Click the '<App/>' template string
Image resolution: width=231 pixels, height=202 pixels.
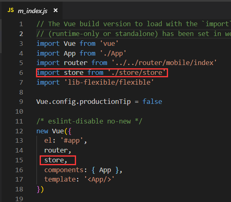tap(99, 180)
